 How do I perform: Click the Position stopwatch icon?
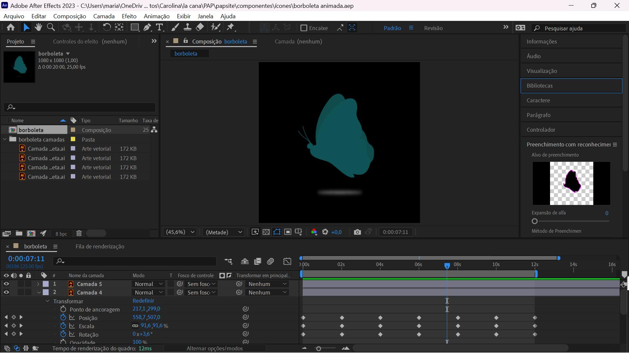pos(63,317)
